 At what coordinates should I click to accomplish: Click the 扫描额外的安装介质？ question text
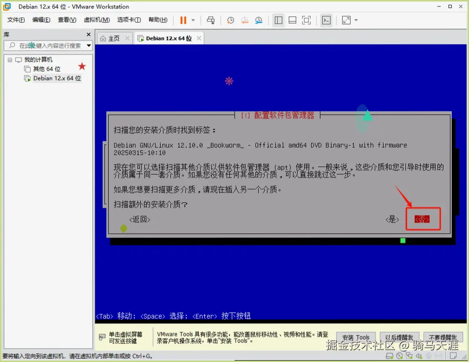(x=150, y=204)
